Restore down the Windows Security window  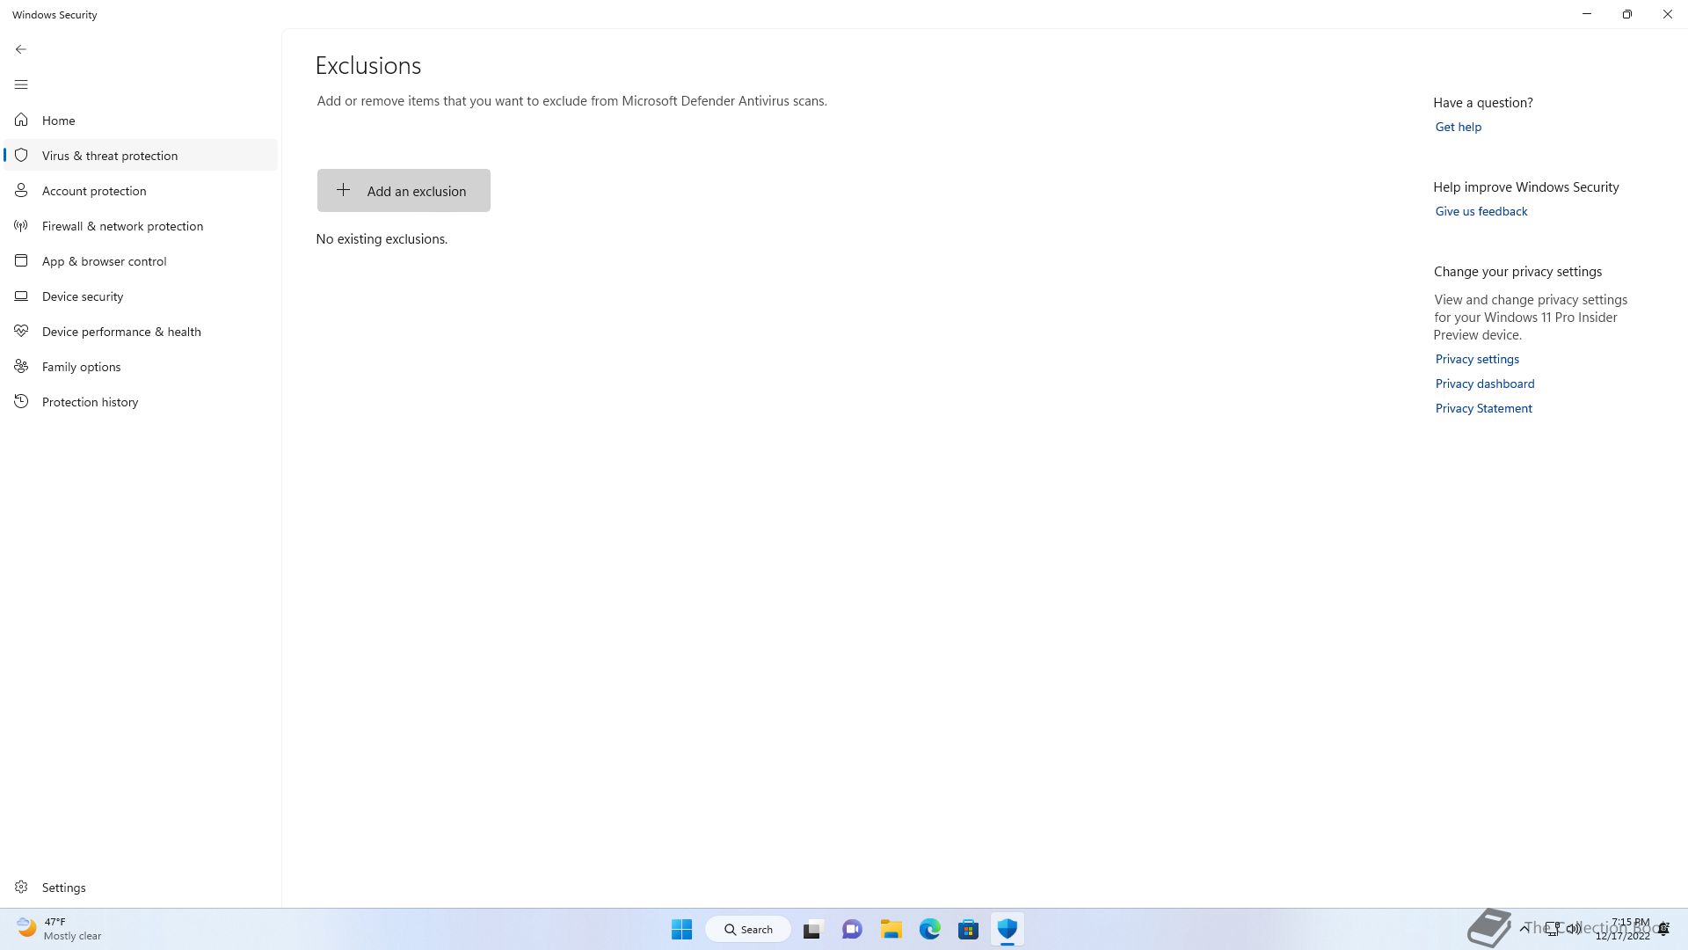[x=1627, y=14]
